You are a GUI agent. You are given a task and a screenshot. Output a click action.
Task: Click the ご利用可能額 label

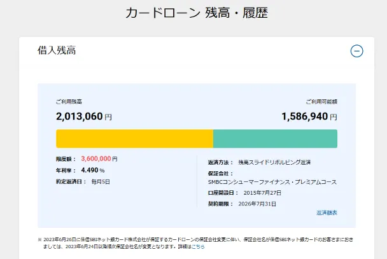click(321, 102)
